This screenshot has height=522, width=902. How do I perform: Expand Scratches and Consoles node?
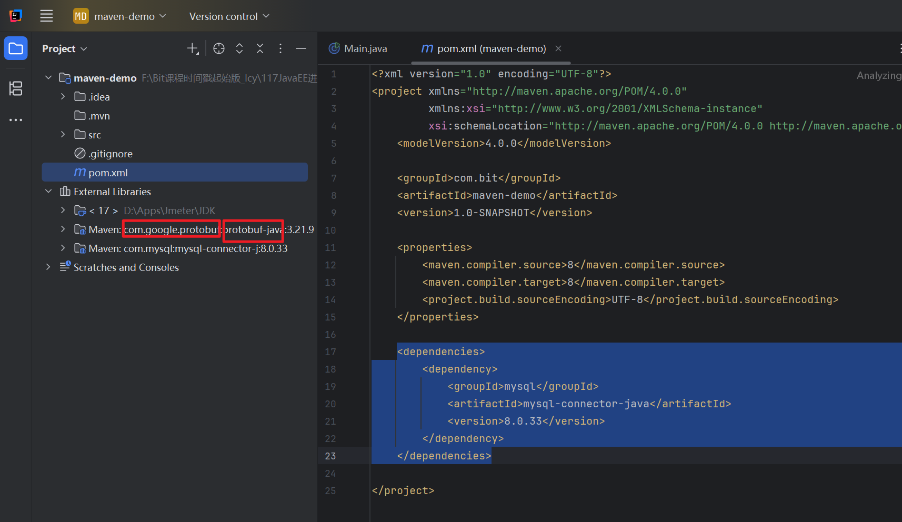point(48,267)
